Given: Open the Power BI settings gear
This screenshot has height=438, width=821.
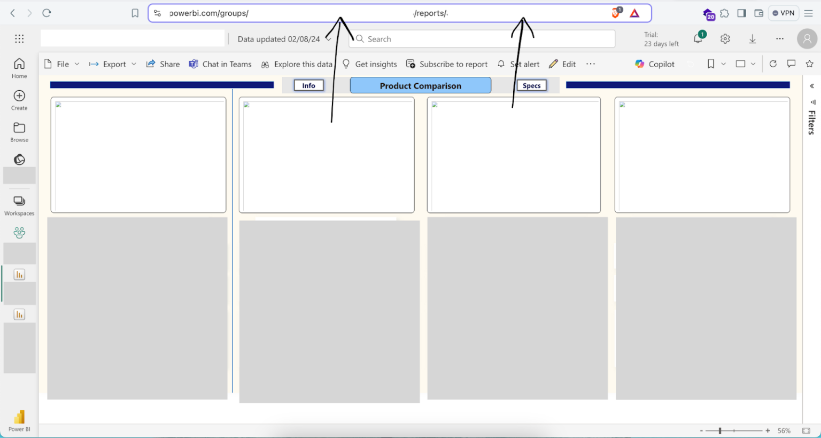Looking at the screenshot, I should point(725,38).
